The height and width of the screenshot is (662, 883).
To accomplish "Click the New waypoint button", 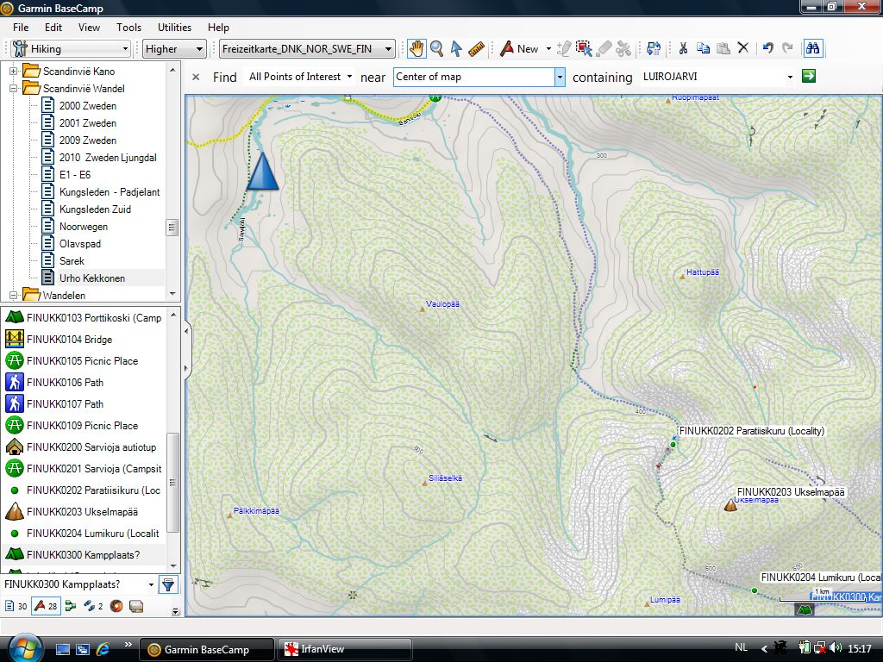I will coord(519,49).
